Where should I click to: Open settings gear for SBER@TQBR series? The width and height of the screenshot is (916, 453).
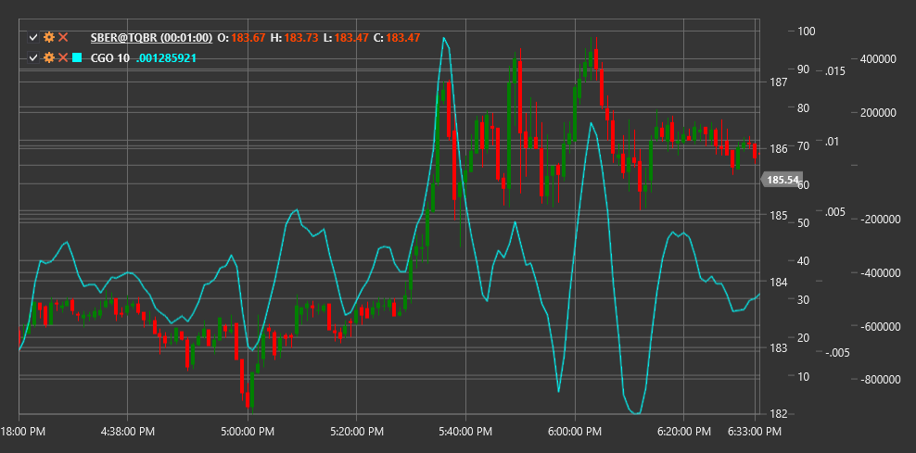tap(49, 37)
